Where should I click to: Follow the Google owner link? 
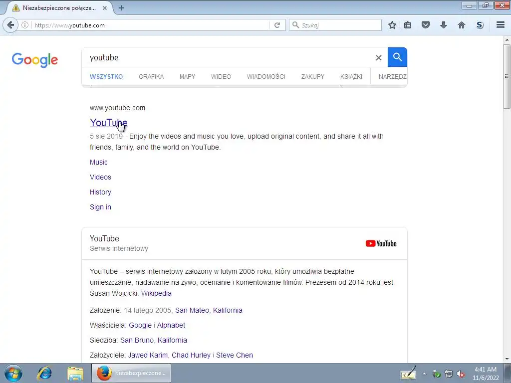140,325
